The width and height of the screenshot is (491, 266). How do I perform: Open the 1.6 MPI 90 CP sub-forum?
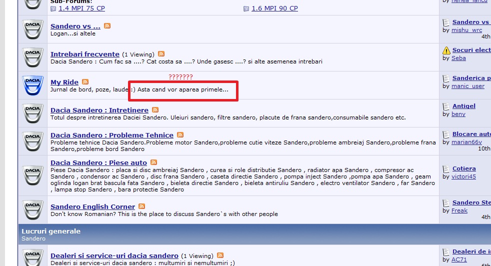tap(274, 8)
